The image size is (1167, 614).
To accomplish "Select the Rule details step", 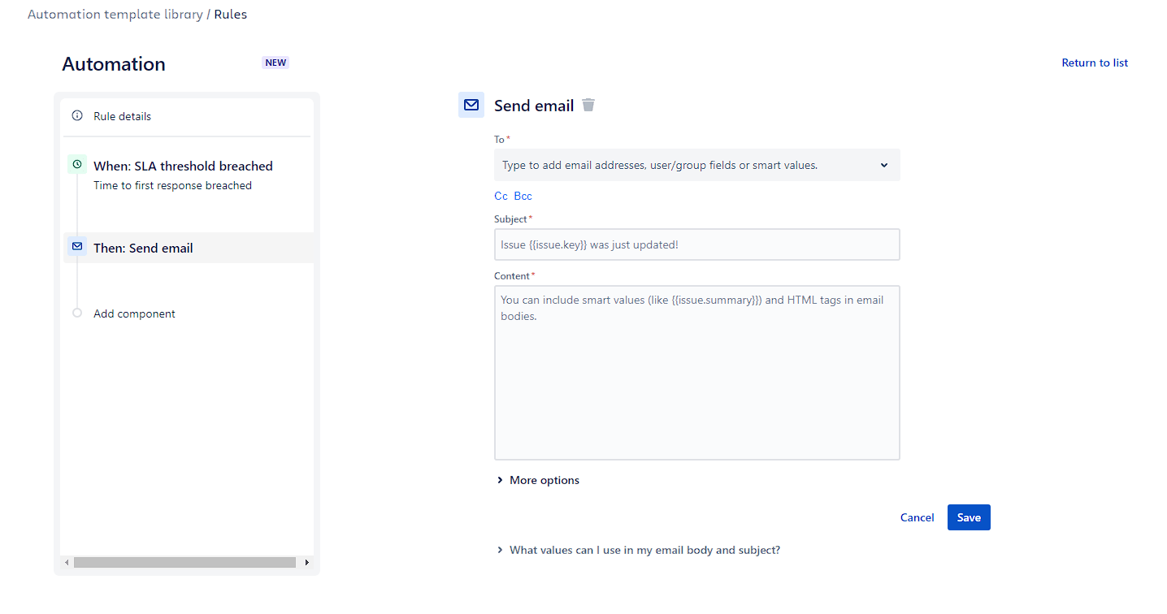I will [x=121, y=115].
